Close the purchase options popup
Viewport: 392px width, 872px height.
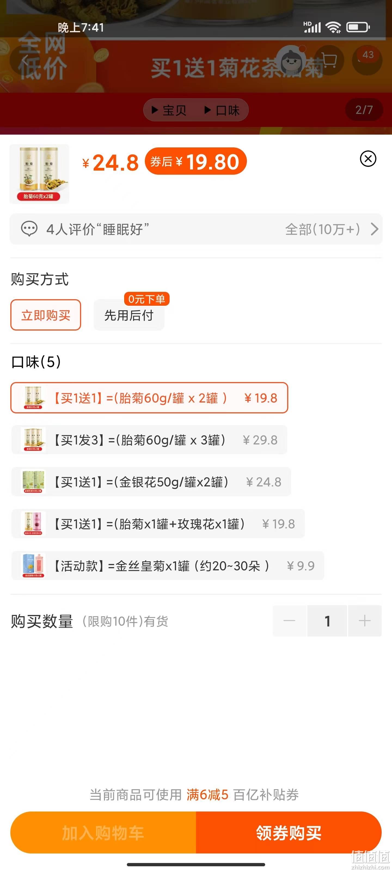[x=368, y=159]
